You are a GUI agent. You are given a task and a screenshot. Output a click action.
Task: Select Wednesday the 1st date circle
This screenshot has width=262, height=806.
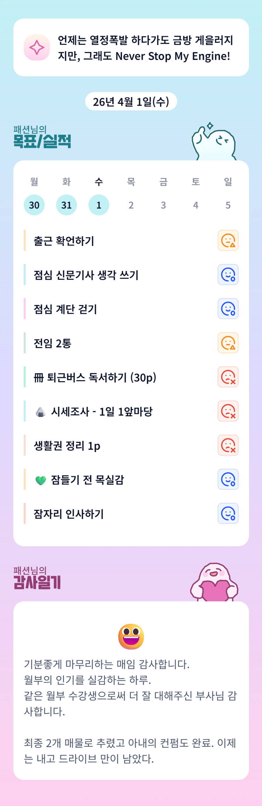tap(99, 205)
